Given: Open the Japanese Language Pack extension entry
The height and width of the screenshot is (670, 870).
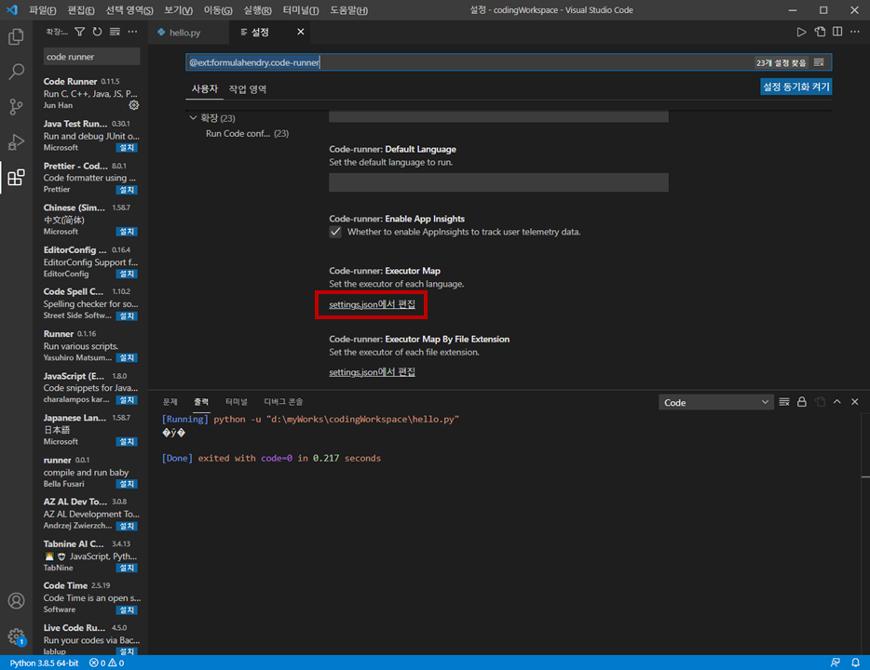Looking at the screenshot, I should (91, 430).
